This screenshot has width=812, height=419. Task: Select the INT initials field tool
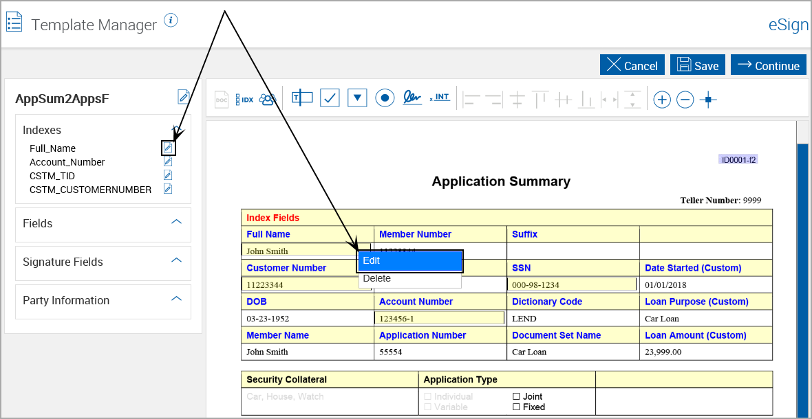coord(440,97)
